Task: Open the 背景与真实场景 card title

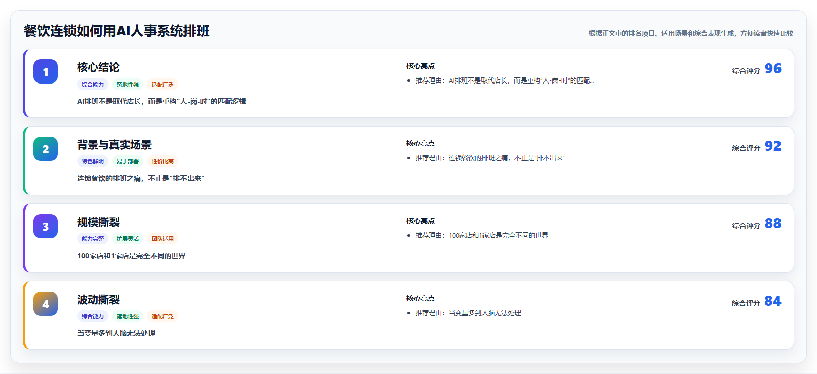Action: click(114, 145)
